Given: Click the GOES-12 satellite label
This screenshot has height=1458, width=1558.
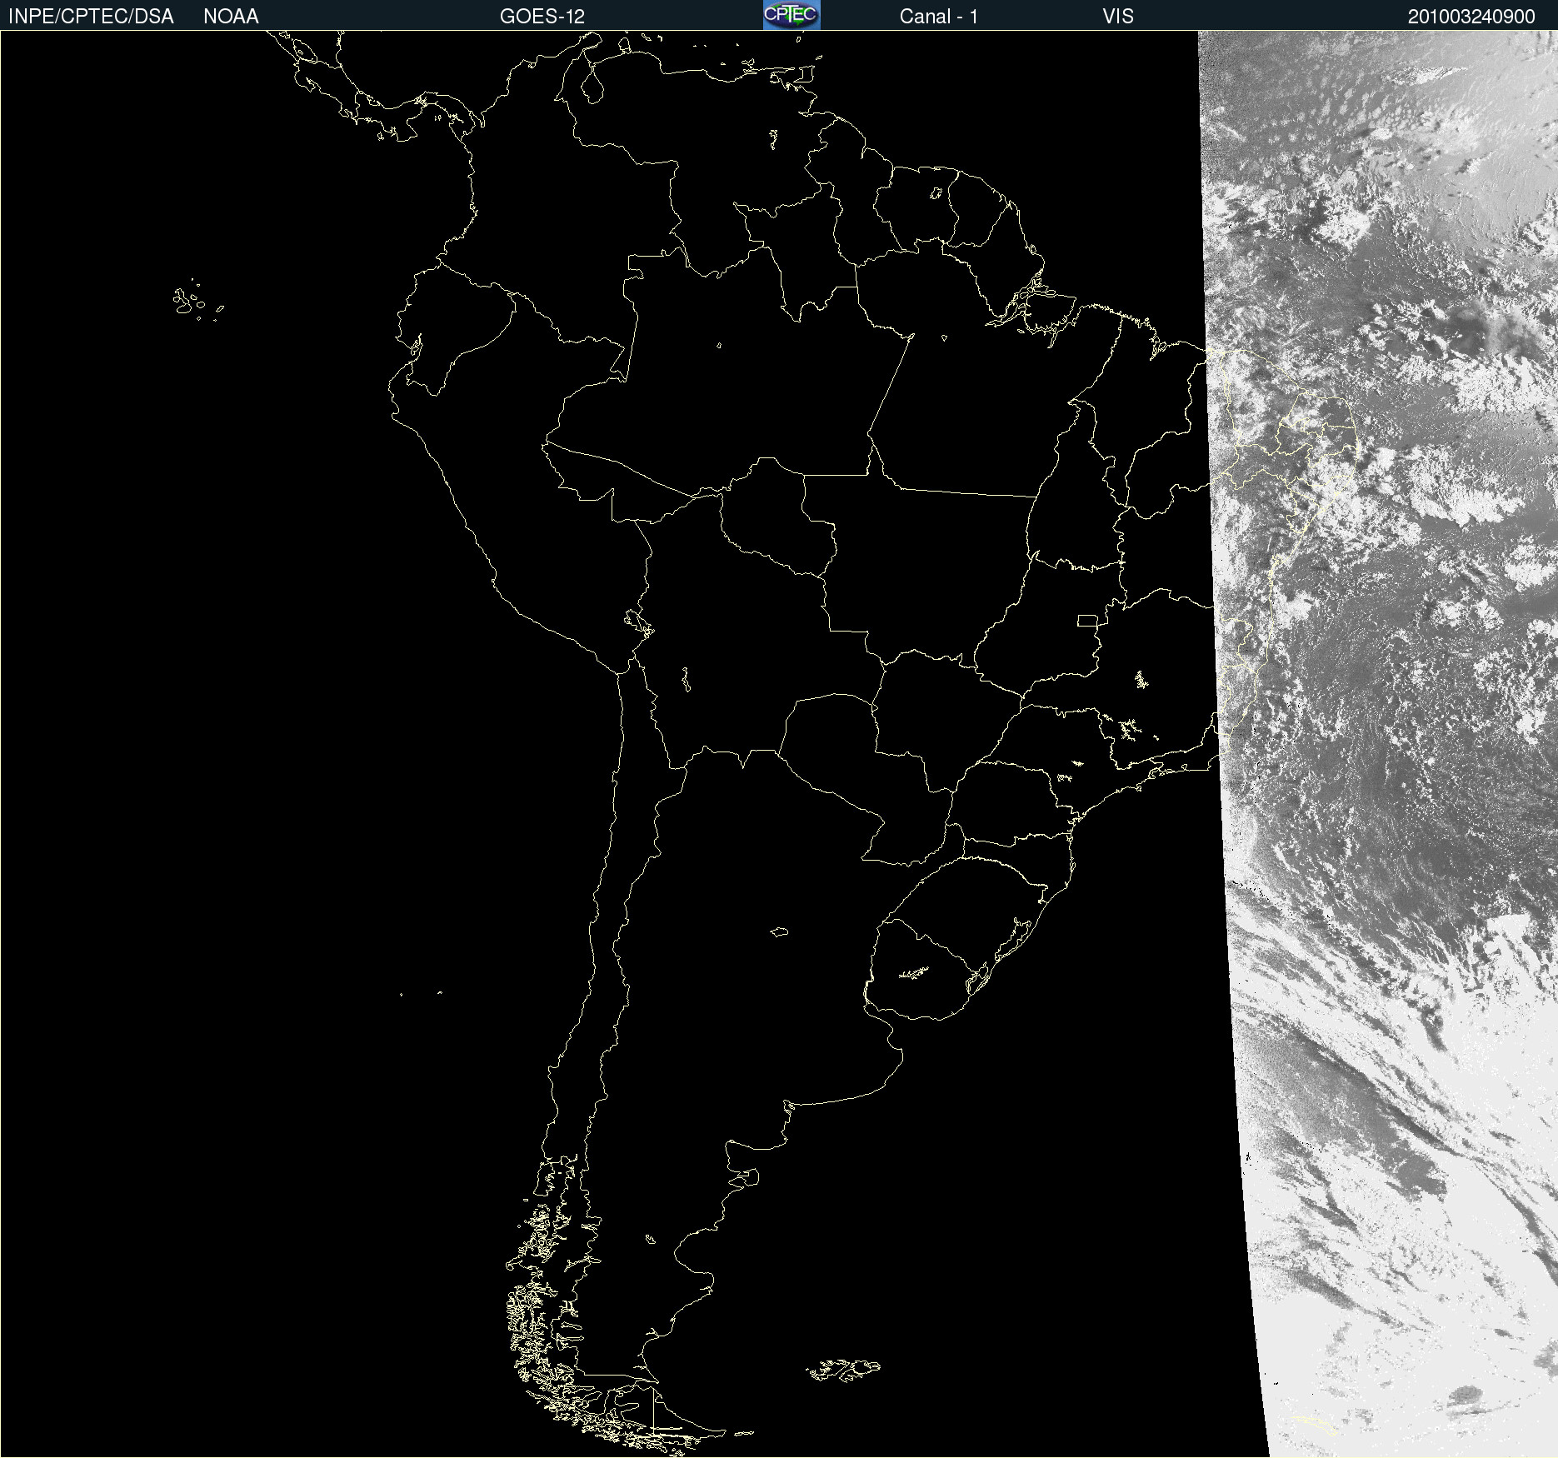Looking at the screenshot, I should (x=542, y=17).
